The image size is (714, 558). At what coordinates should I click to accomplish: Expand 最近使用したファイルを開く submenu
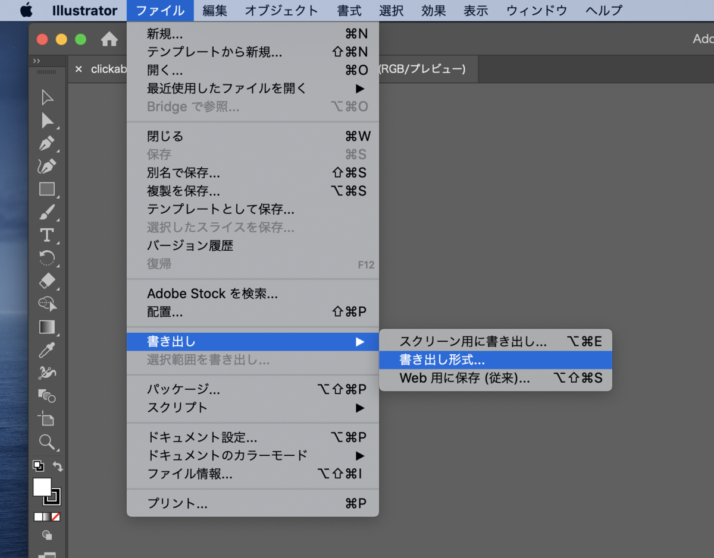click(x=253, y=89)
